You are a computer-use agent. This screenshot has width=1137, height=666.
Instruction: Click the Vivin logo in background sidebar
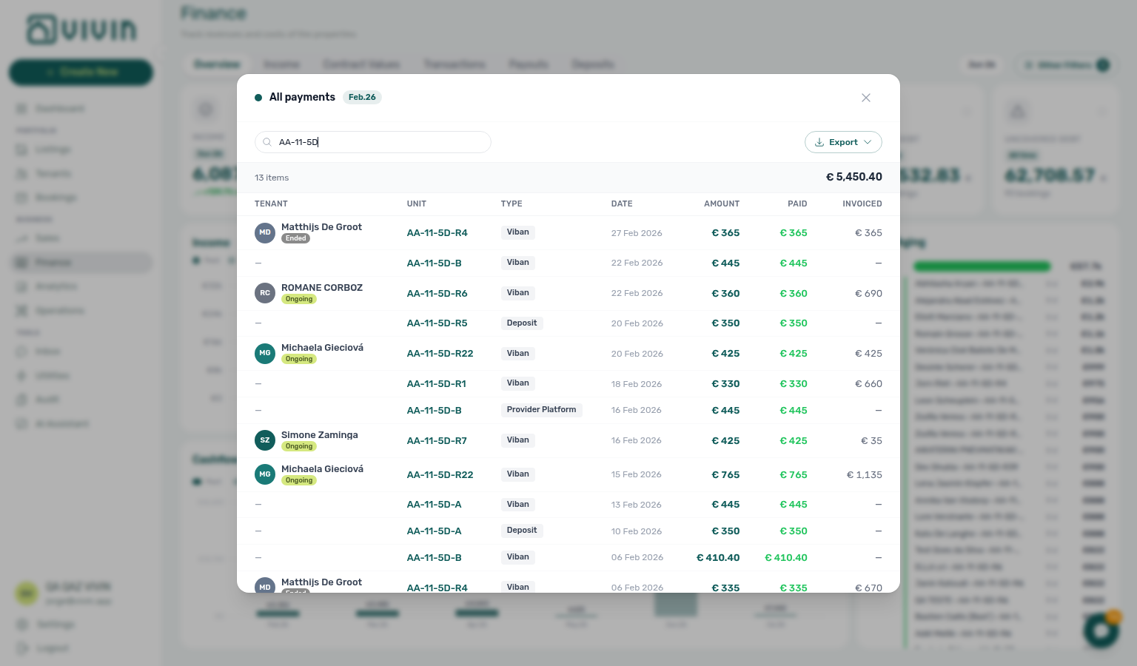tap(81, 30)
